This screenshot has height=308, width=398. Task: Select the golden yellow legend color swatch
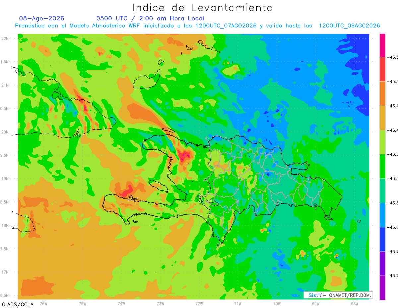382,118
